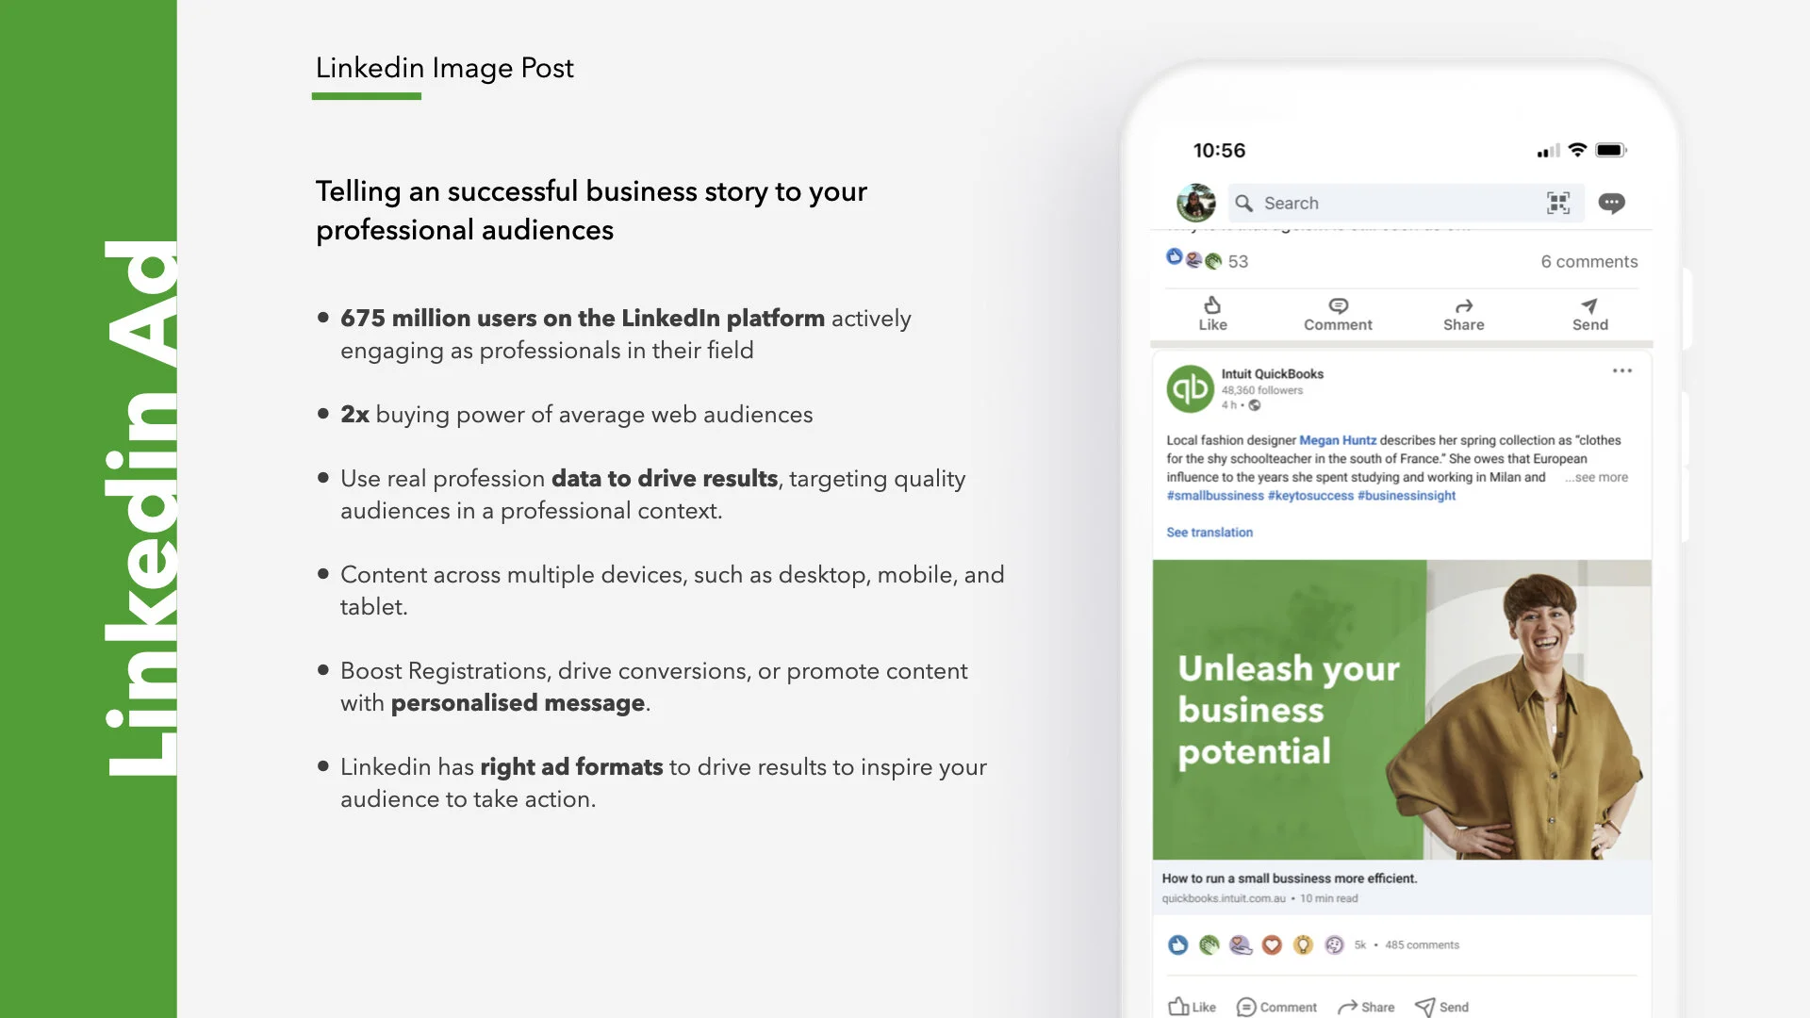Open three-dot menu on QuickBooks post
Image resolution: width=1810 pixels, height=1018 pixels.
1621,370
